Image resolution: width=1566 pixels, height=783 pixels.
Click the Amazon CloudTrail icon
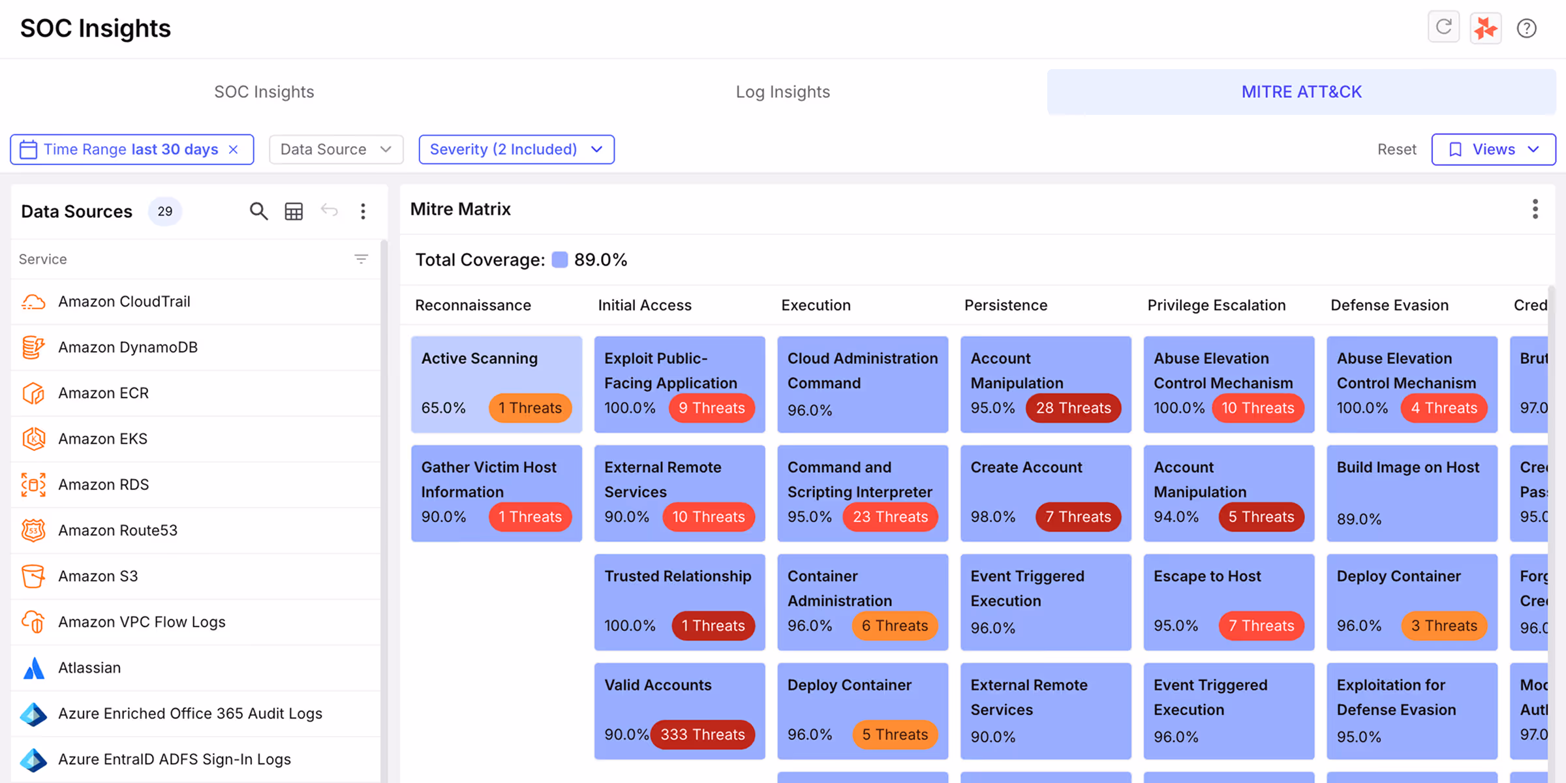click(33, 301)
